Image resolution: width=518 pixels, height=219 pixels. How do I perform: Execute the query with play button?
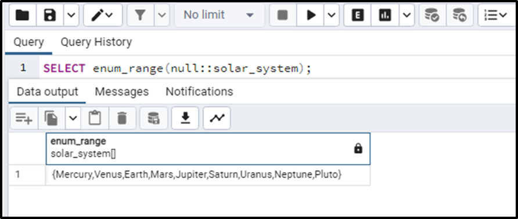click(x=311, y=15)
